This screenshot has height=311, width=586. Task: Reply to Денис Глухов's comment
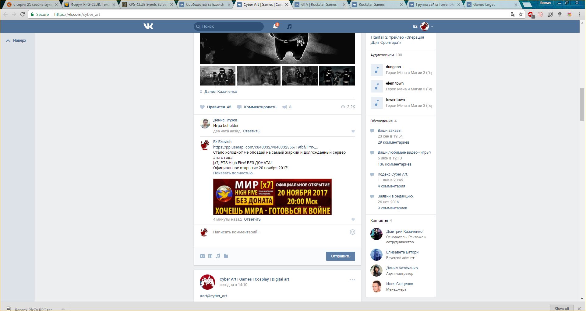(251, 131)
